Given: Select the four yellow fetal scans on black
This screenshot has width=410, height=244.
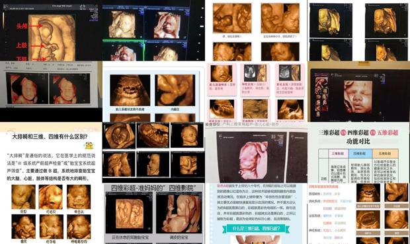Looking at the screenshot, I should point(358,30).
